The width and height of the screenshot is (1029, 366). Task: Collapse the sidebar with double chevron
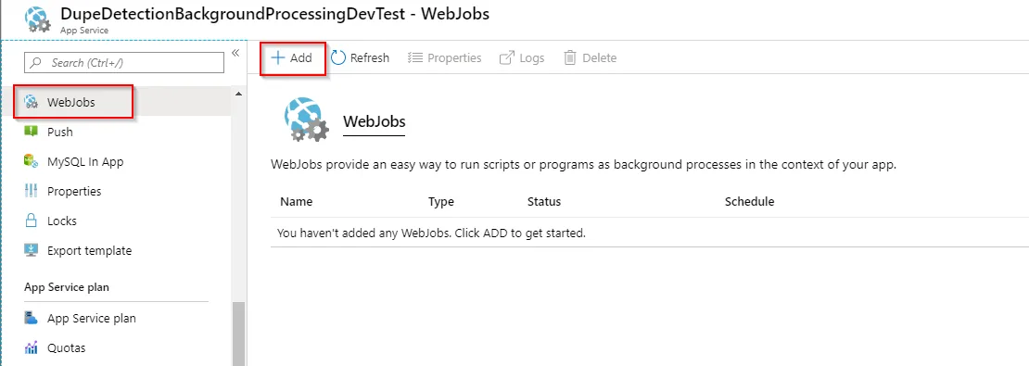(x=235, y=53)
